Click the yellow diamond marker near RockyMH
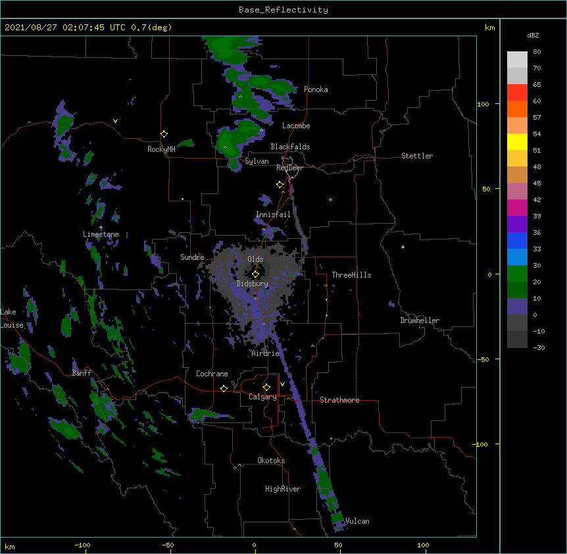Screen dimensions: 567x554 164,134
